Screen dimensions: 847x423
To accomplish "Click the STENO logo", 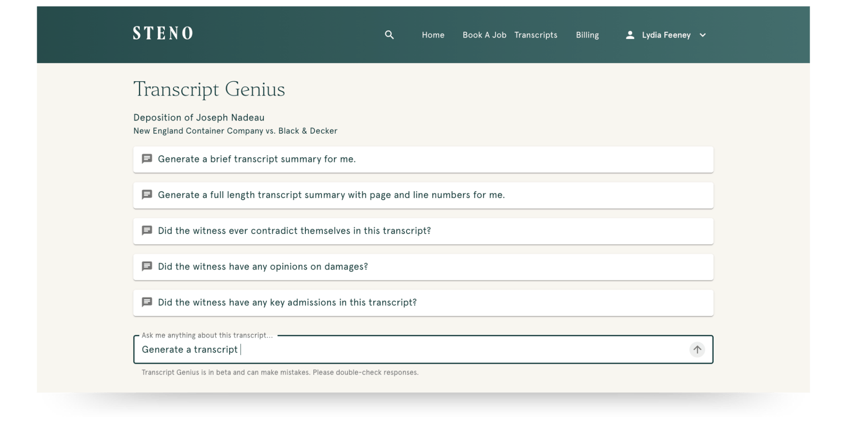I will click(162, 33).
